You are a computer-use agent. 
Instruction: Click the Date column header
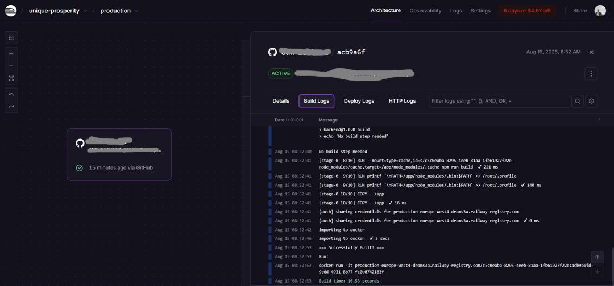289,120
